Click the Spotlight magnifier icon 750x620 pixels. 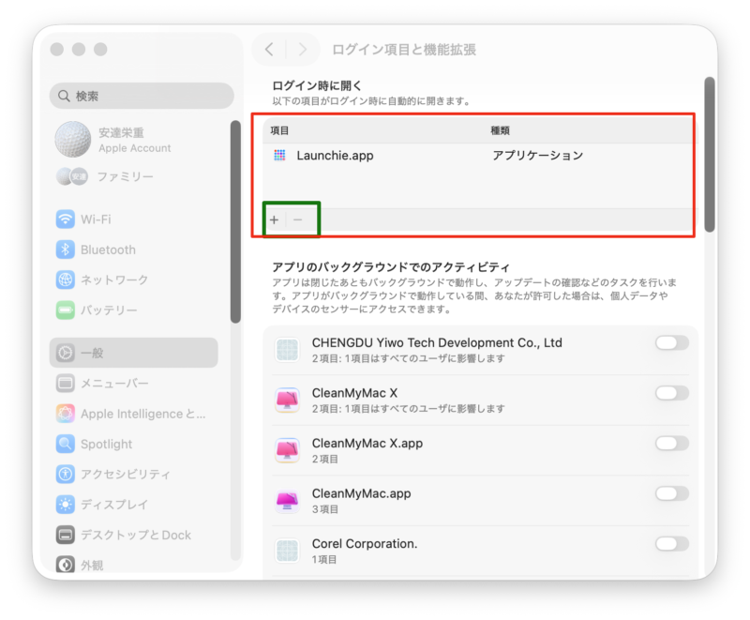66,444
